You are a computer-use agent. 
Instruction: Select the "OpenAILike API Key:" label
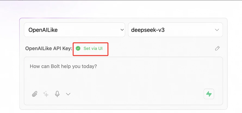pos(49,49)
